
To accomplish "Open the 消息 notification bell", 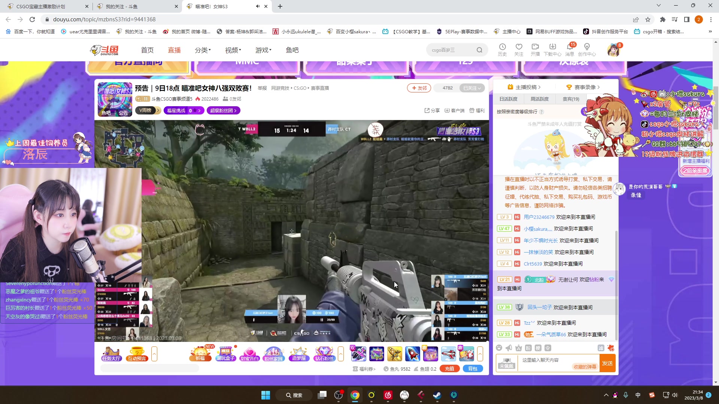I will [x=570, y=49].
